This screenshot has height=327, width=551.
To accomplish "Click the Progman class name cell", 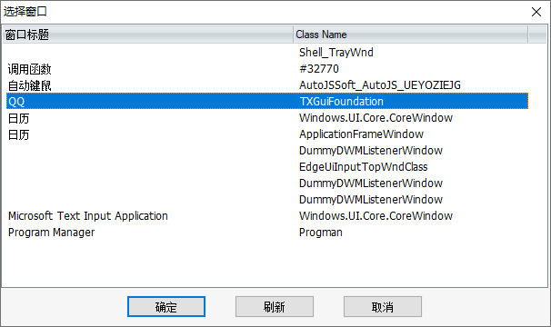I will pos(320,233).
